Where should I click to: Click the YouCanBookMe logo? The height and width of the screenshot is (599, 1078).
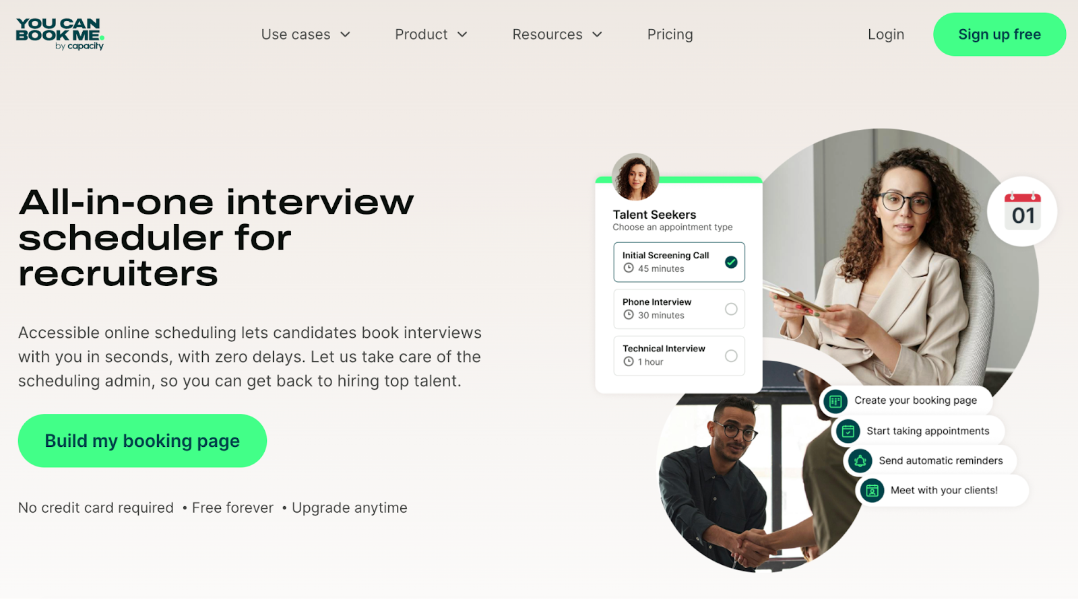tap(60, 34)
